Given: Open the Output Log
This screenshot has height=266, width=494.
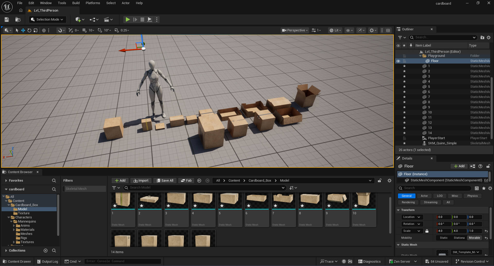Looking at the screenshot, I should (47, 262).
